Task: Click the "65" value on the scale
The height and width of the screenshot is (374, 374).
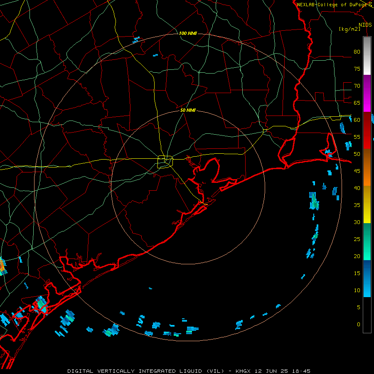Action: pyautogui.click(x=357, y=103)
